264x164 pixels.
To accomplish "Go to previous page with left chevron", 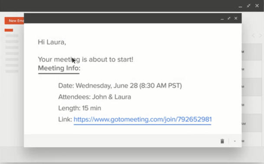I will [x=253, y=35].
